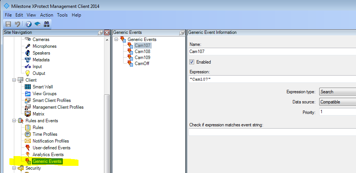
Task: Click the binoculars search icon
Action: click(x=47, y=24)
